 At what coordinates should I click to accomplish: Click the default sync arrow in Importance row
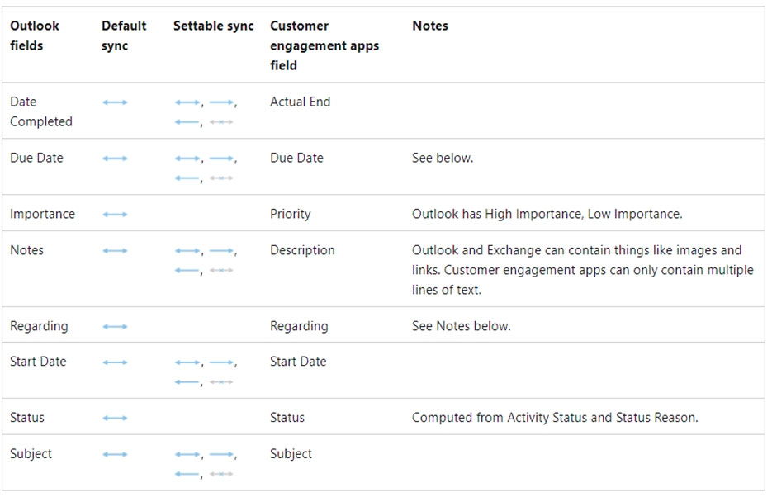pyautogui.click(x=115, y=215)
